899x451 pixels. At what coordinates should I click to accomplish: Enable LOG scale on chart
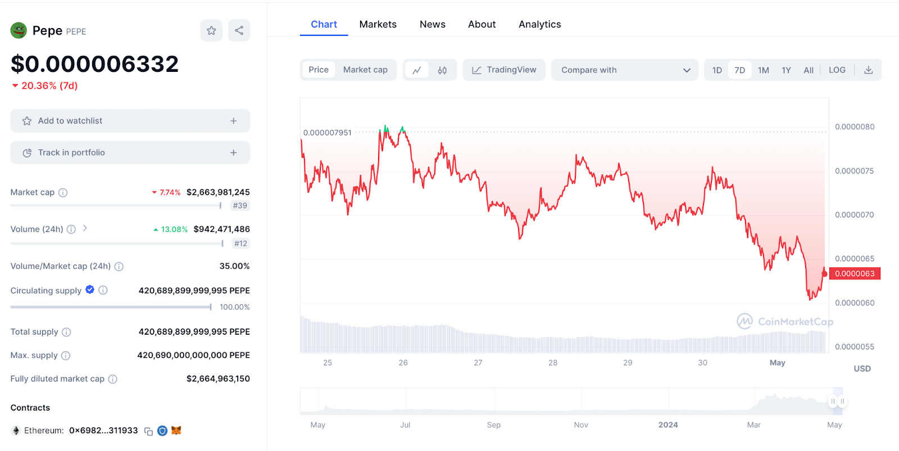(x=837, y=70)
